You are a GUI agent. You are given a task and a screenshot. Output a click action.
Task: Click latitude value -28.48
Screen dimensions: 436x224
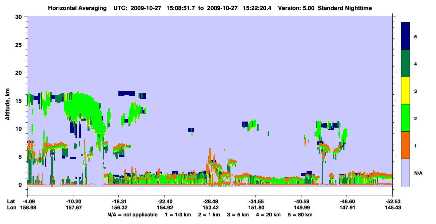tap(210, 201)
